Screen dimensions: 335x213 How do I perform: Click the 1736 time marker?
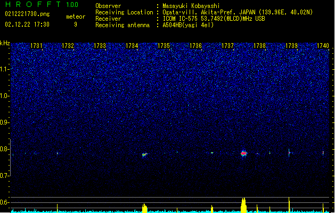pyautogui.click(x=195, y=46)
